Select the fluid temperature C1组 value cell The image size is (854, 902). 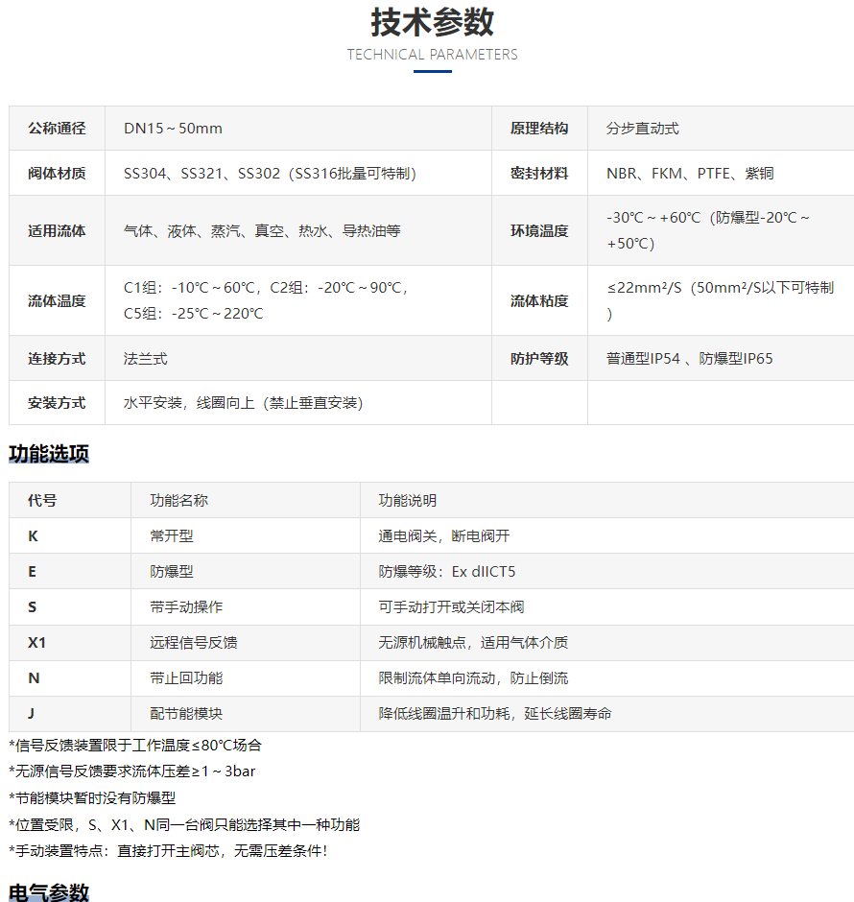click(268, 300)
